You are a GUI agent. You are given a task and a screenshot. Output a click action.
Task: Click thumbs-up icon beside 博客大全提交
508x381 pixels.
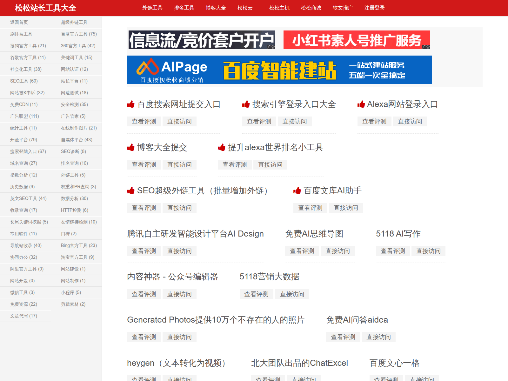131,147
